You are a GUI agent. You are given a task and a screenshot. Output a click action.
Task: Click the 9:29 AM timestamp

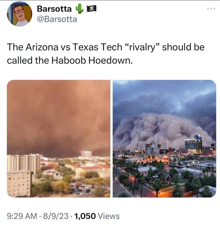[x=22, y=216]
